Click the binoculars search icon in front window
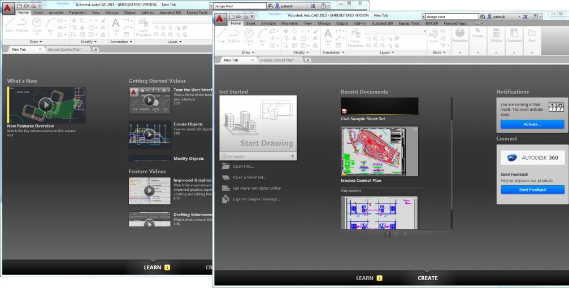Viewport: 569px width, 288px height. (x=483, y=17)
